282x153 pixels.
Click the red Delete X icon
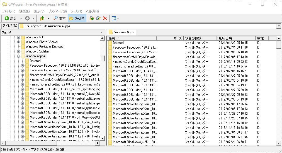pos(105,18)
